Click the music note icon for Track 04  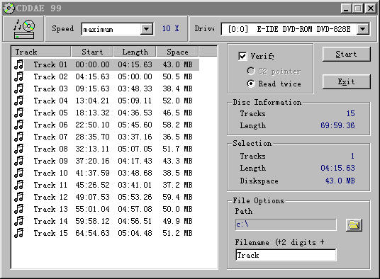click(x=19, y=101)
